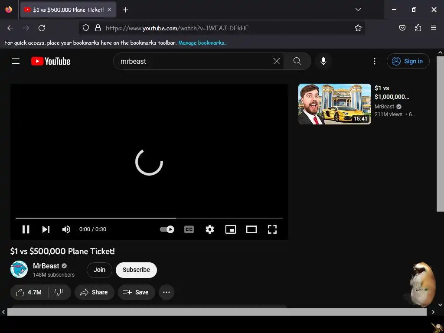Go back to previous page
This screenshot has height=333, width=444.
10,28
